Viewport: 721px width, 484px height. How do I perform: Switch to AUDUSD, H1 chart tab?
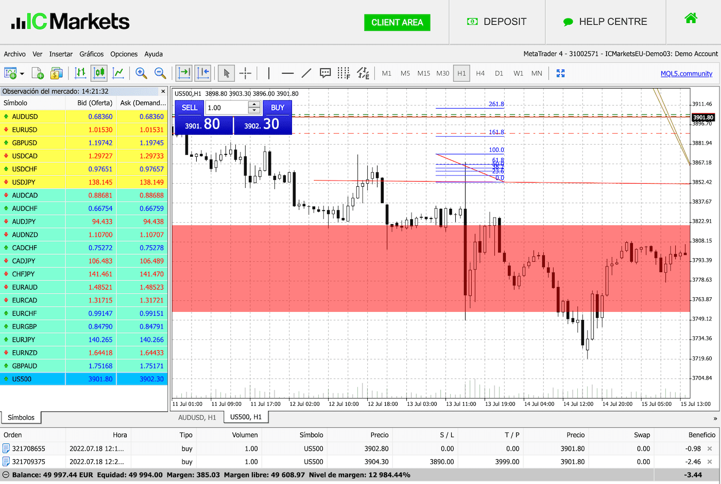tap(197, 418)
